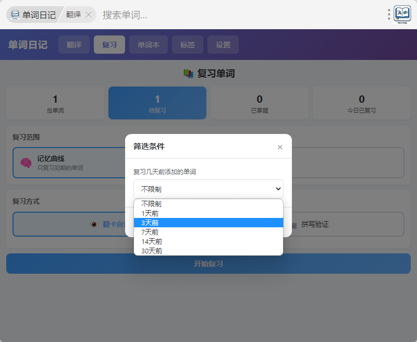Pick 7天前 from the filter list
417x342 pixels.
click(150, 232)
